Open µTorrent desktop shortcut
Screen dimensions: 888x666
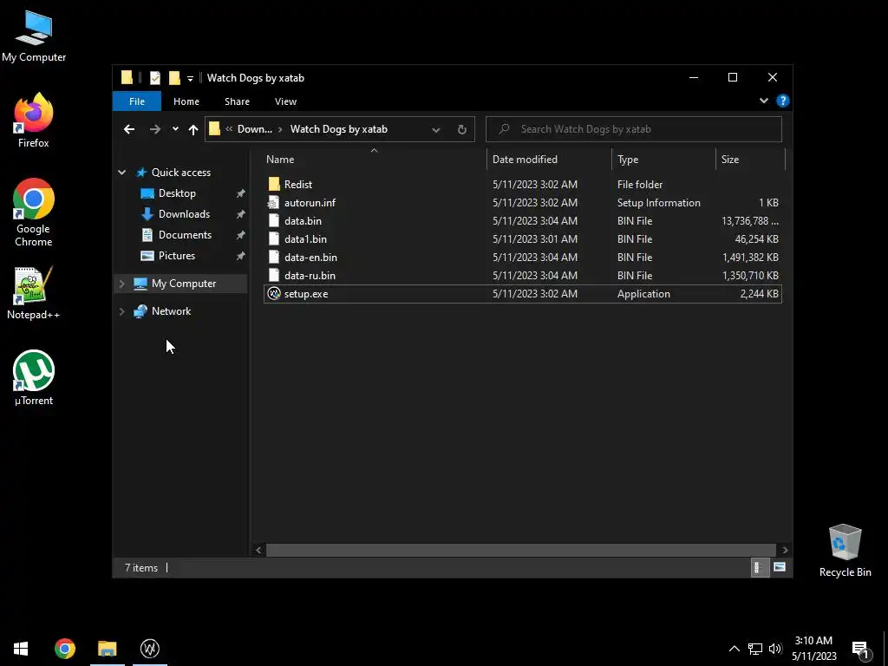[x=34, y=378]
